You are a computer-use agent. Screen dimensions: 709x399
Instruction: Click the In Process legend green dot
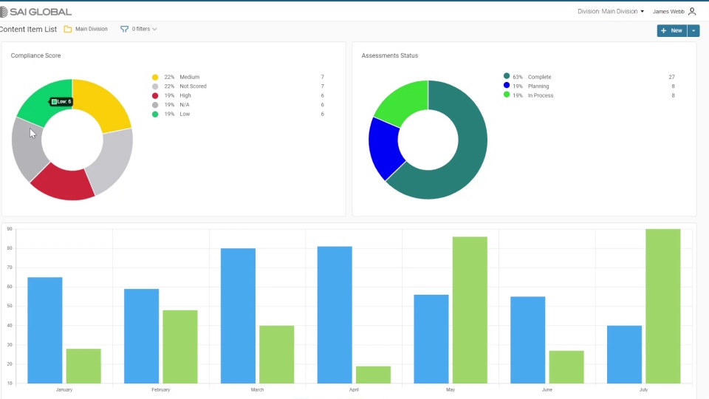[507, 95]
